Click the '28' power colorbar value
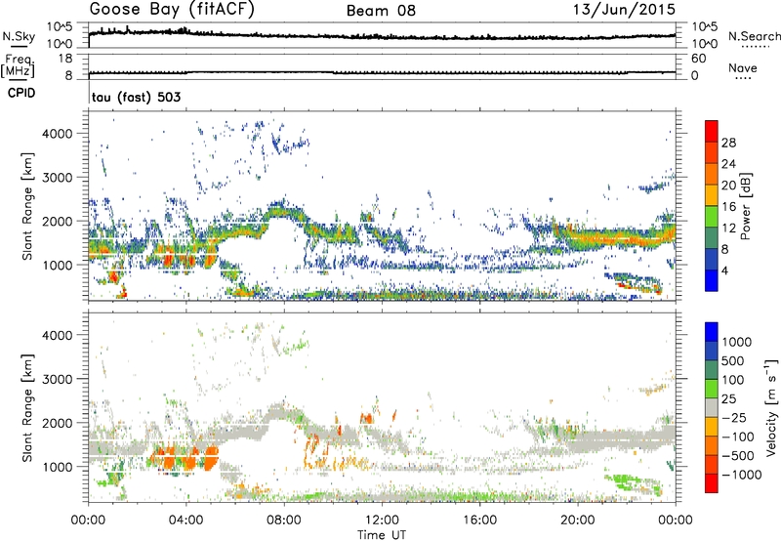 [728, 143]
